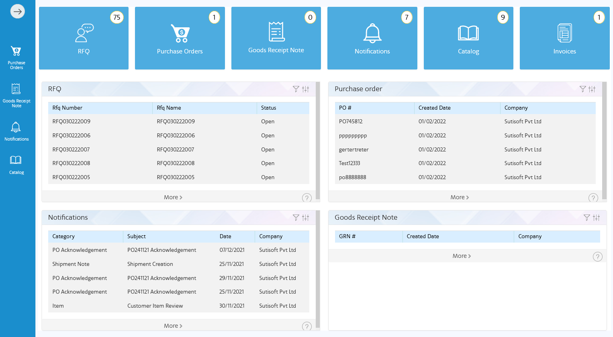
Task: Select the Purchase Orders cart tile
Action: coord(180,38)
